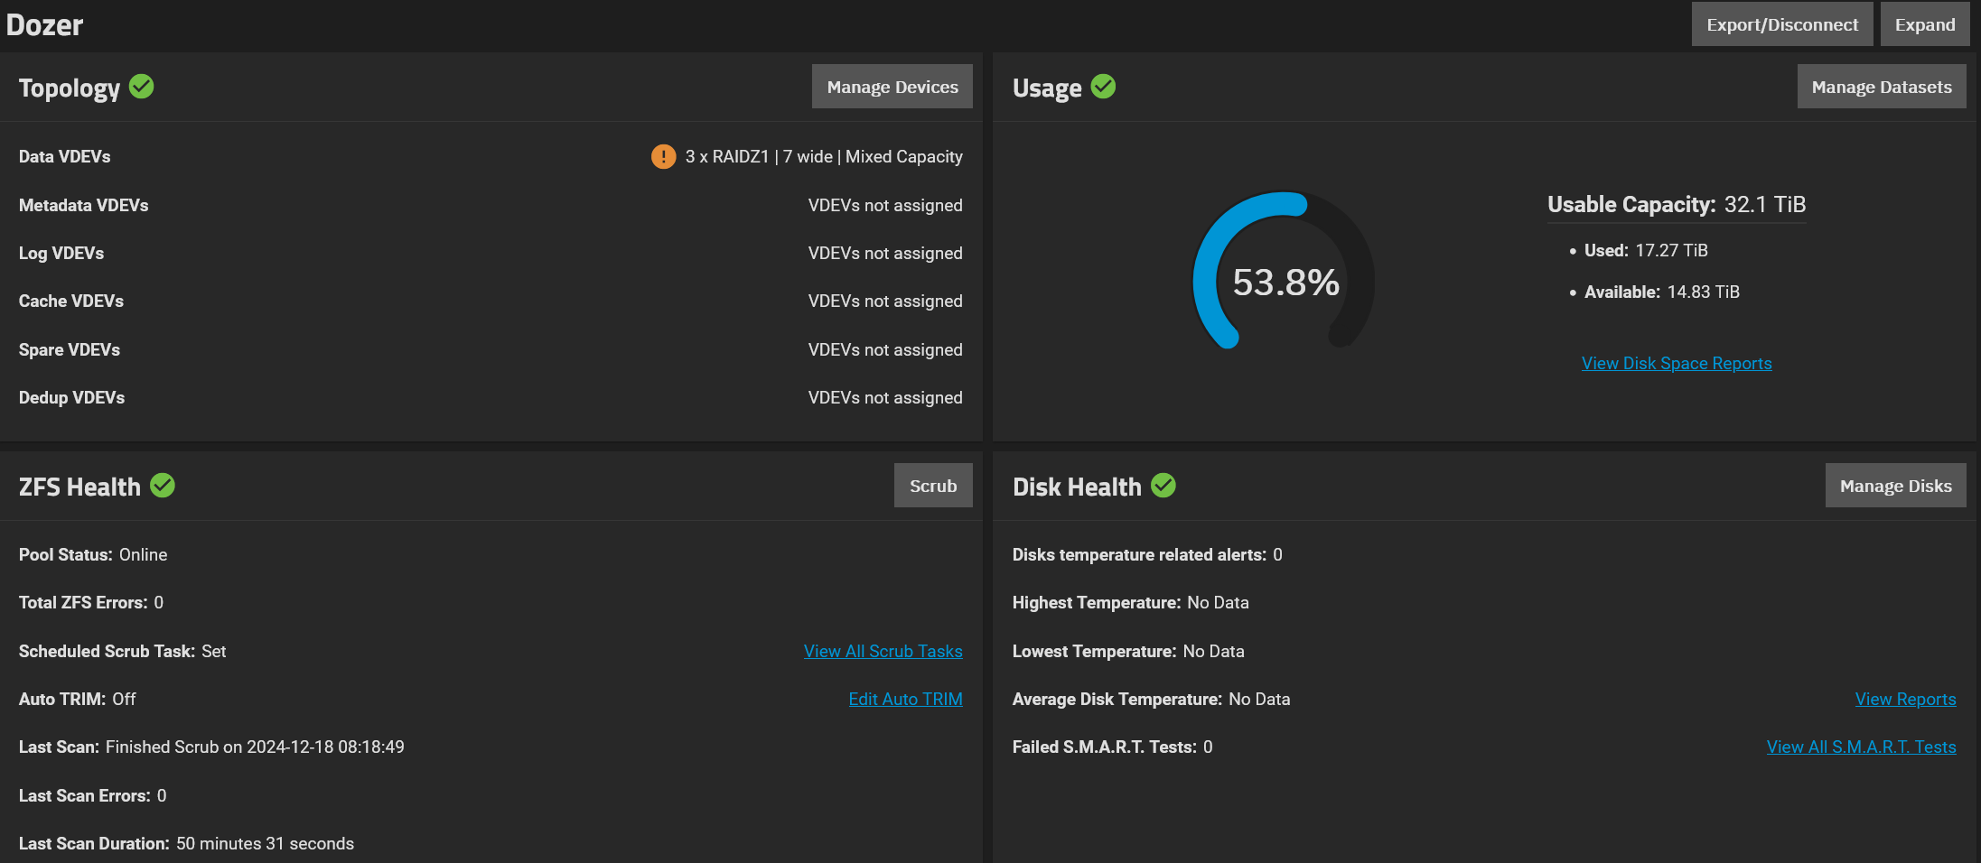
Task: Click Export/Disconnect for Dozer pool
Action: point(1781,24)
